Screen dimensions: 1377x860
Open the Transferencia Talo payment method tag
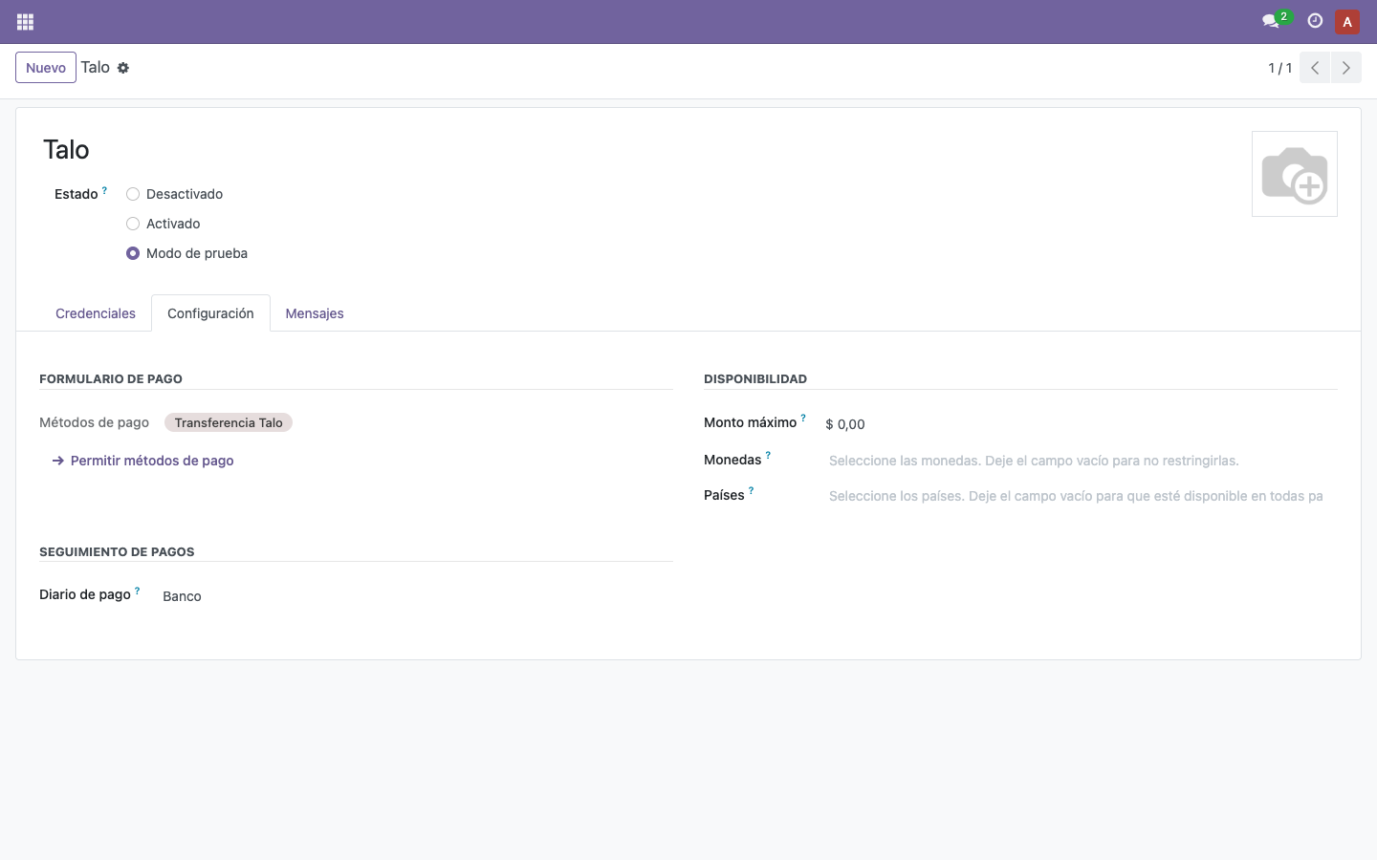tap(229, 422)
